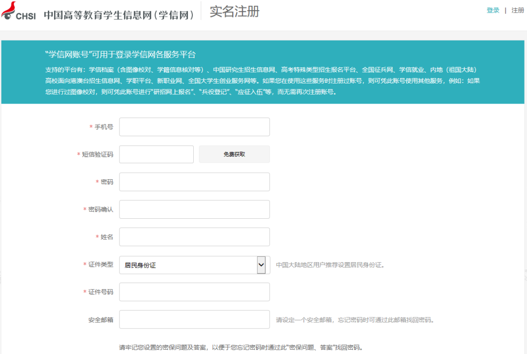Screen dimensions: 527x354
Task: Open the 注册 link in header
Action: click(x=517, y=10)
